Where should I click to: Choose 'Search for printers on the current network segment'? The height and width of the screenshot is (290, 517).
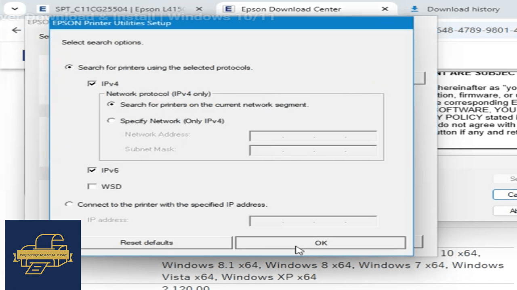[x=111, y=104]
